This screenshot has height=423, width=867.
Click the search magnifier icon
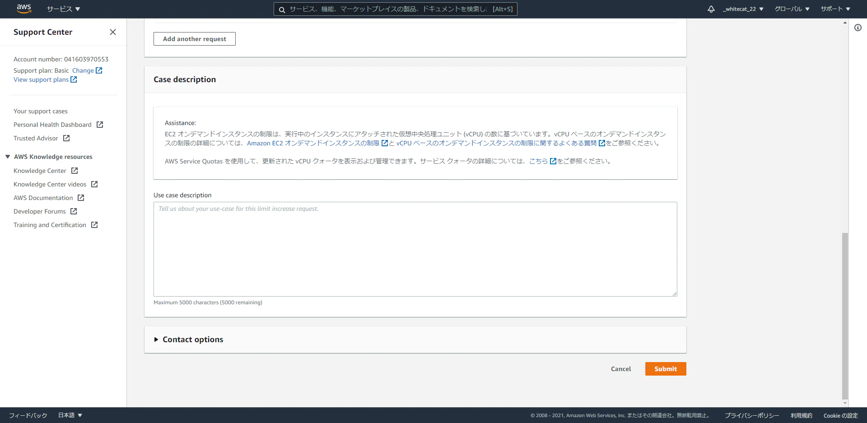coord(282,9)
